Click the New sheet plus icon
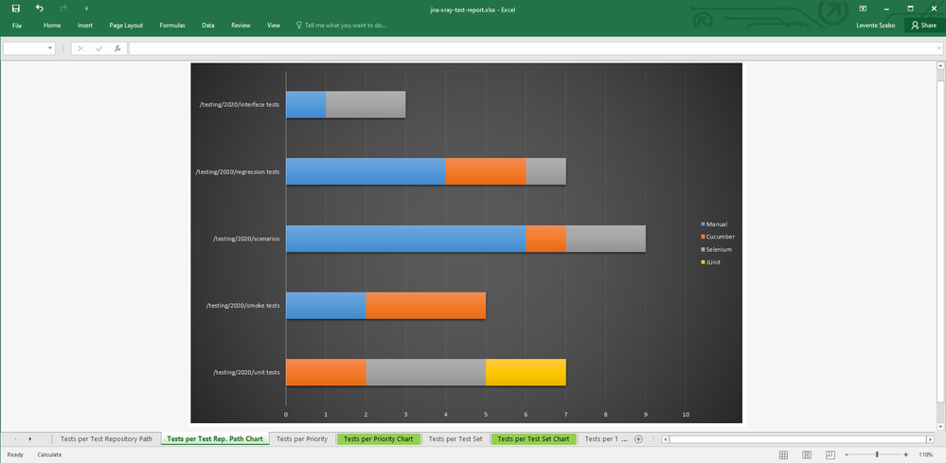Image resolution: width=946 pixels, height=463 pixels. click(x=638, y=439)
